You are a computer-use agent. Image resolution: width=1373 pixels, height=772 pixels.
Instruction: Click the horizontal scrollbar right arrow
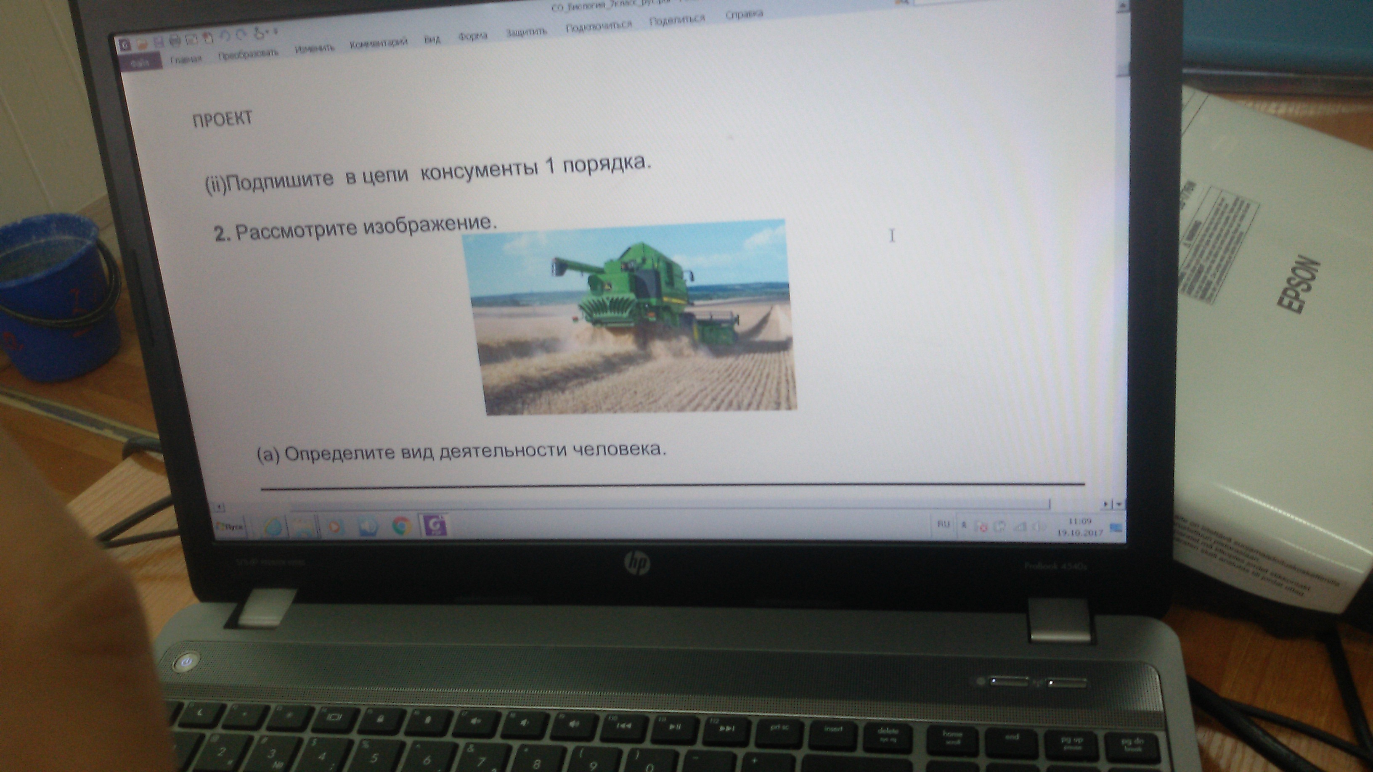tap(1106, 503)
